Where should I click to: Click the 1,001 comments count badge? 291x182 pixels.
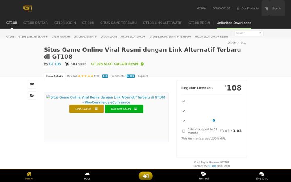[x=131, y=76]
